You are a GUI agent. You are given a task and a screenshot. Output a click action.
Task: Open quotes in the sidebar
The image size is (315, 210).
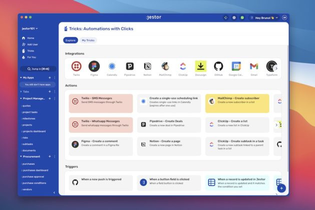(27, 105)
